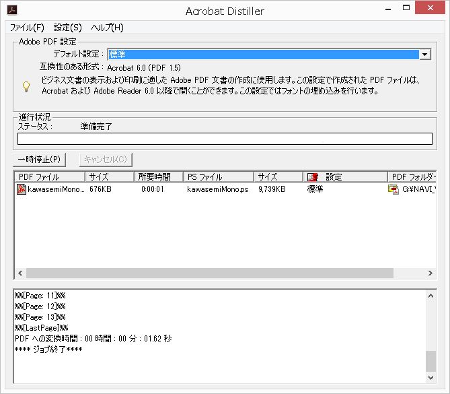Click the %%[Page: 11]%% log line
Image resolution: width=450 pixels, height=394 pixels.
point(40,296)
